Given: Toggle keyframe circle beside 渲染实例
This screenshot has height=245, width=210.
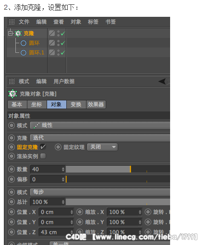Looking at the screenshot, I should (12, 156).
